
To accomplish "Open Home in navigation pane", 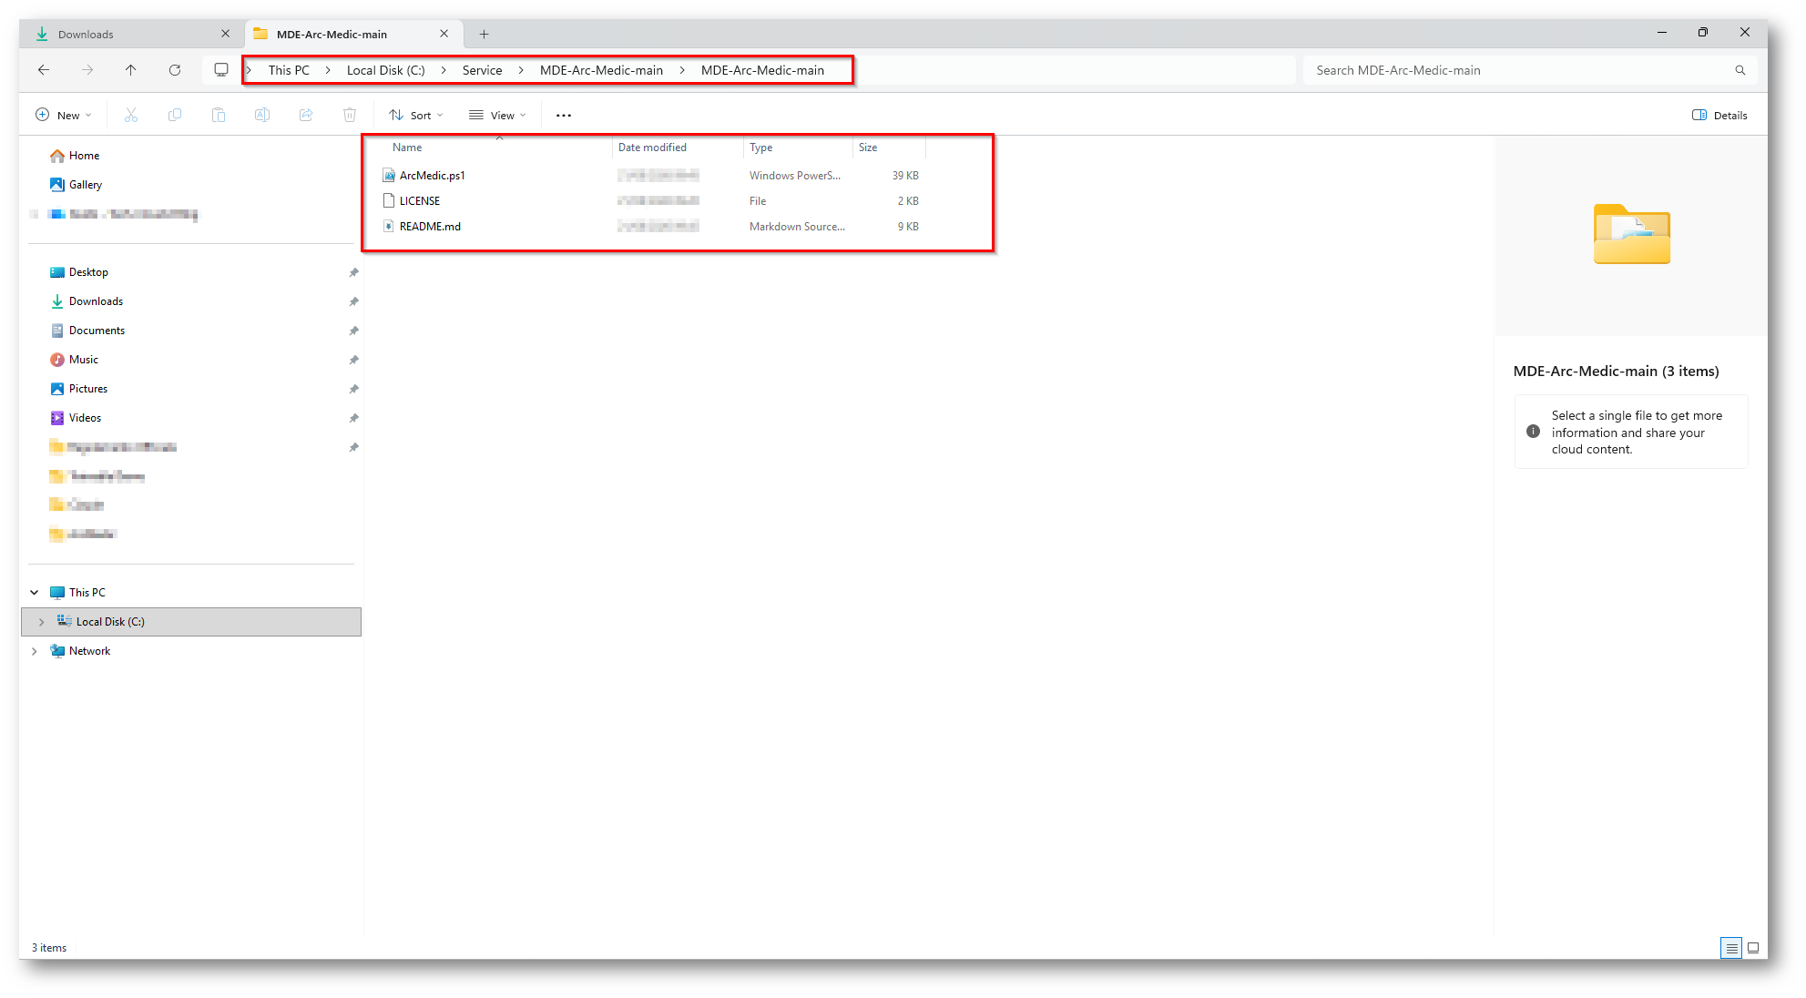I will coord(75,156).
